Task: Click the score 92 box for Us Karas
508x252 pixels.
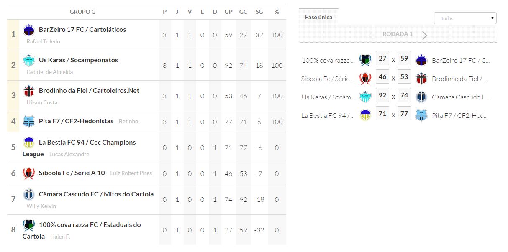Action: [382, 95]
